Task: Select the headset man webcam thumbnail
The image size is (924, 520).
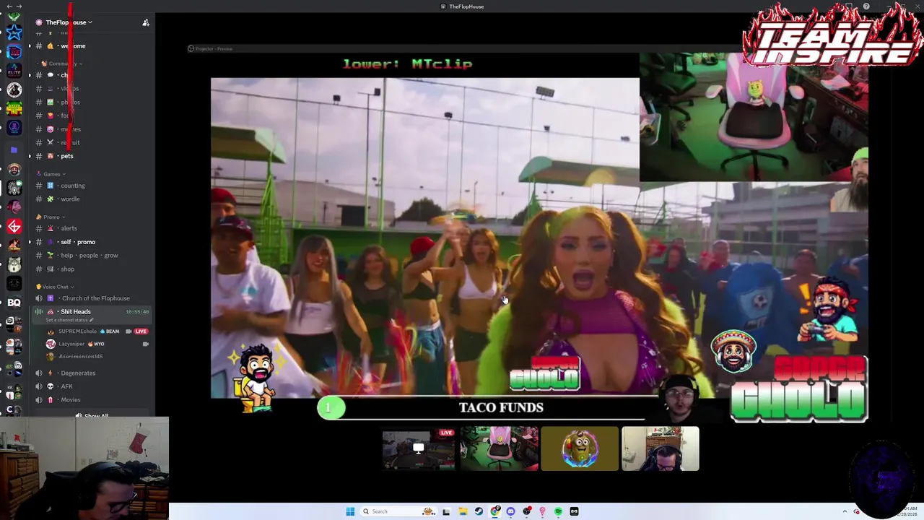Action: click(661, 448)
